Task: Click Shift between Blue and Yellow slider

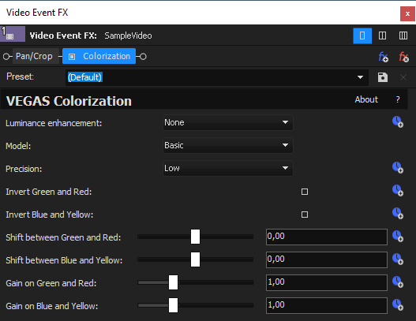Action: (195, 259)
